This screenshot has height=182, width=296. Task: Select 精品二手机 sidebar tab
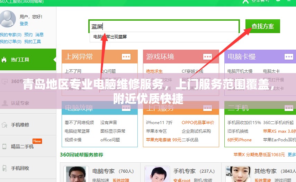28,146
